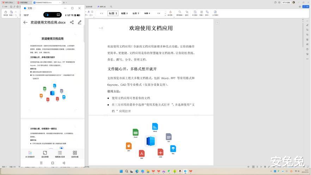Tap the 适应屏幕 fit-screen icon
Viewport: 311px width, 175px height.
pyautogui.click(x=45, y=154)
